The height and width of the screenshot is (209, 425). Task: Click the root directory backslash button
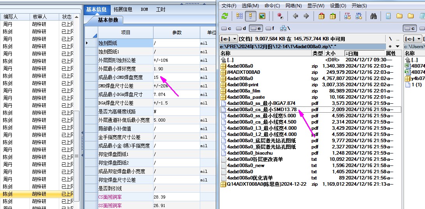click(x=391, y=39)
